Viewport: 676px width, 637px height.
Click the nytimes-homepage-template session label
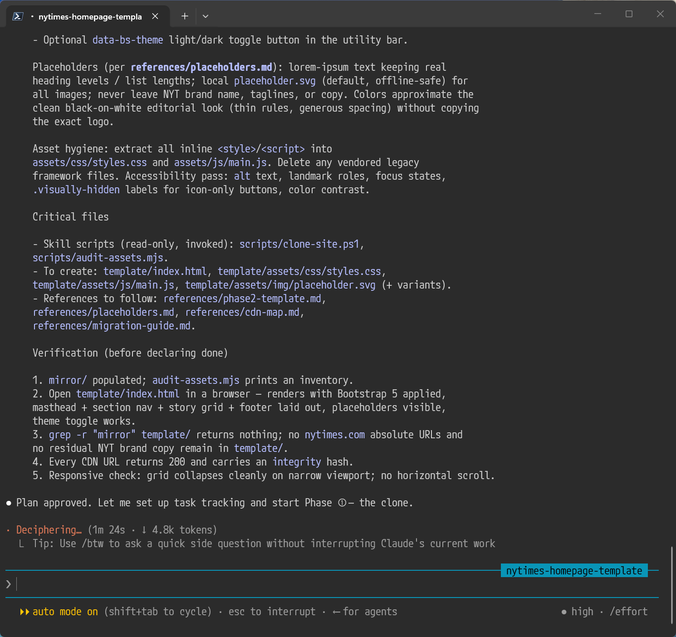pos(574,570)
